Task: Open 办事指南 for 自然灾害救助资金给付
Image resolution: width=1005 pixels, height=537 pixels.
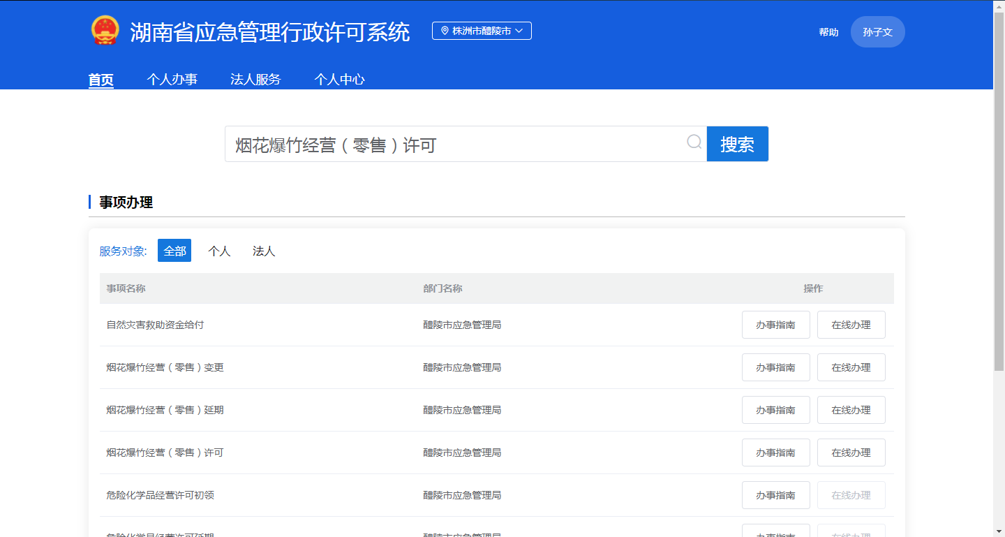Action: tap(775, 325)
